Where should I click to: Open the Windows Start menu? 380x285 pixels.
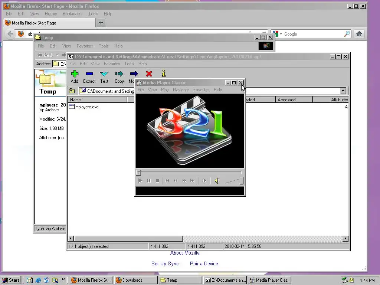(x=11, y=280)
